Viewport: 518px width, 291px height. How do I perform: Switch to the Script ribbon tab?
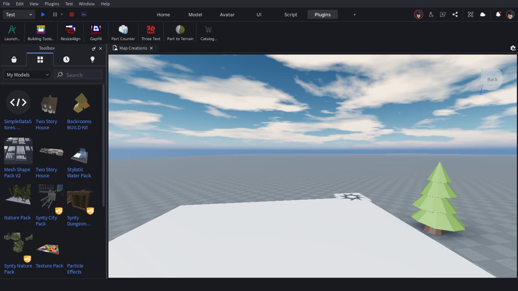click(x=291, y=14)
